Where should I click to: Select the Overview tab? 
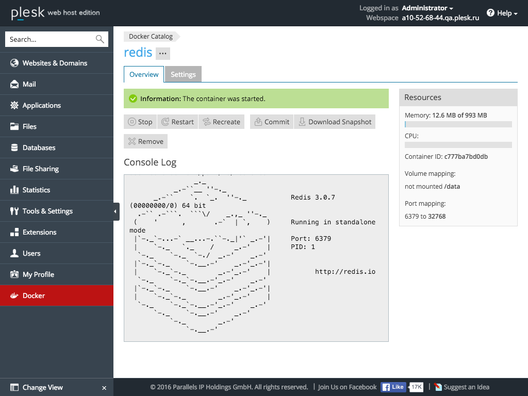coord(143,74)
